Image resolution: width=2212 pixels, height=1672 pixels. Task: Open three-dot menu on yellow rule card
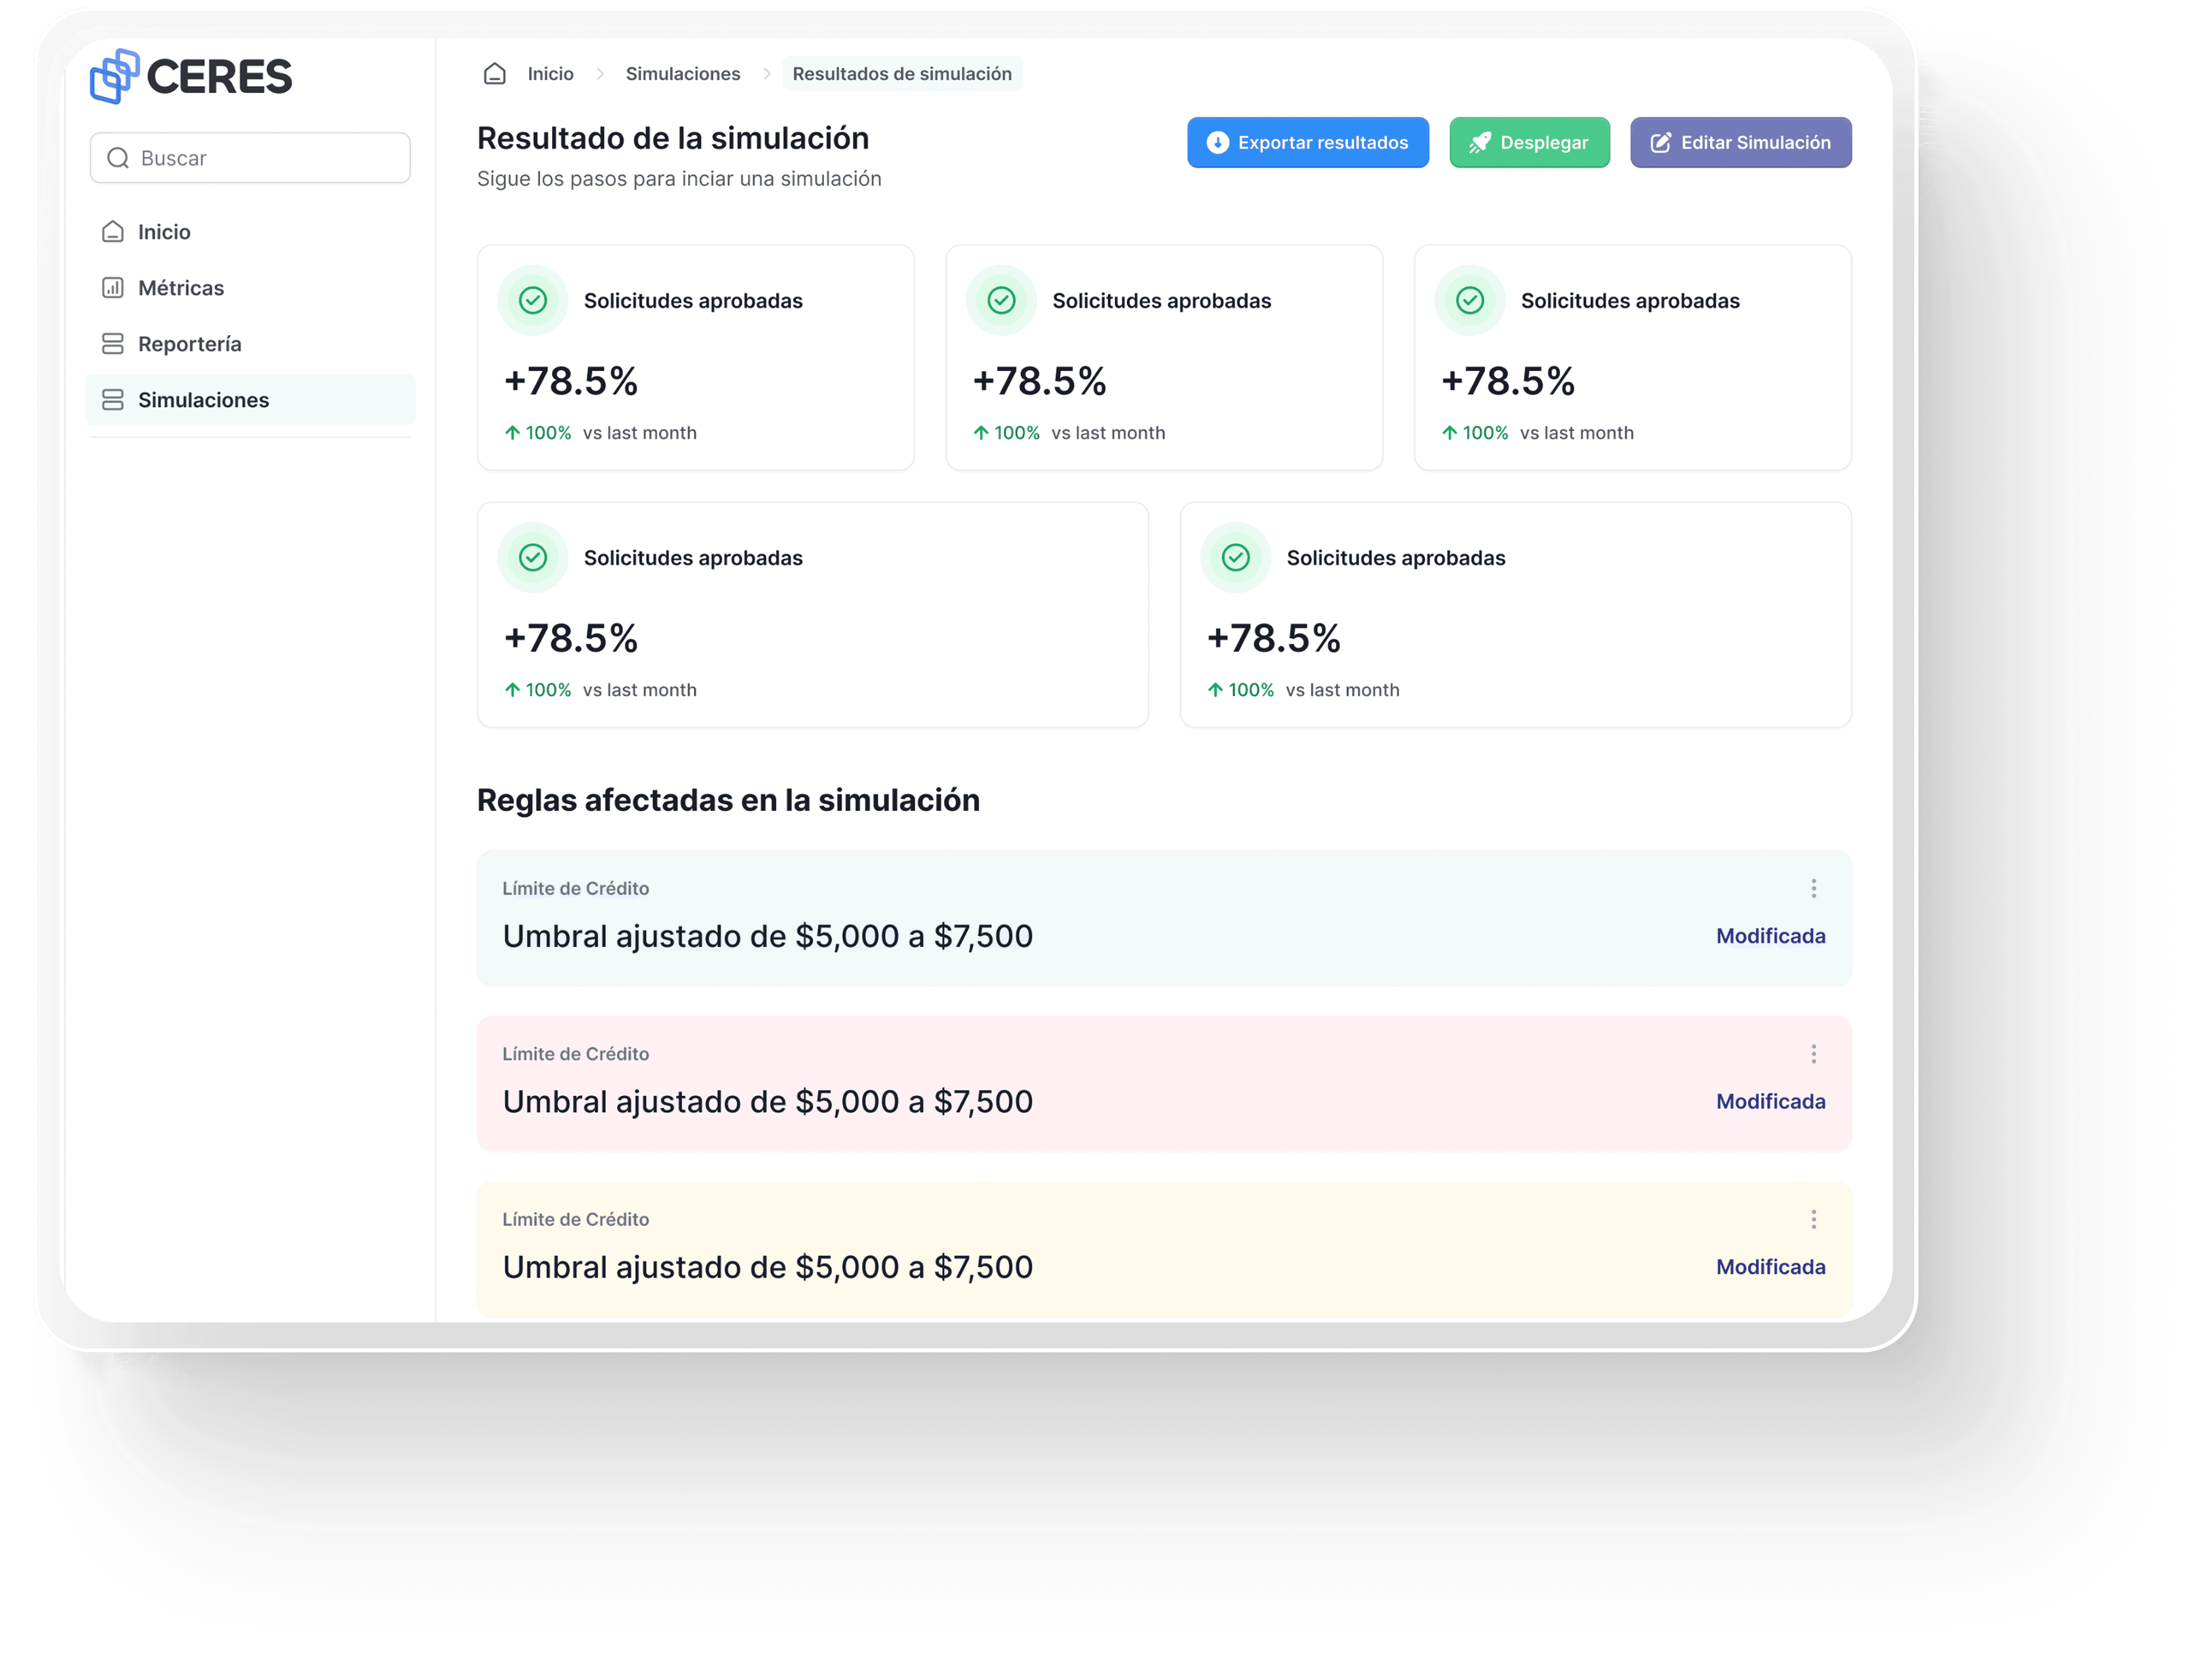[x=1813, y=1219]
